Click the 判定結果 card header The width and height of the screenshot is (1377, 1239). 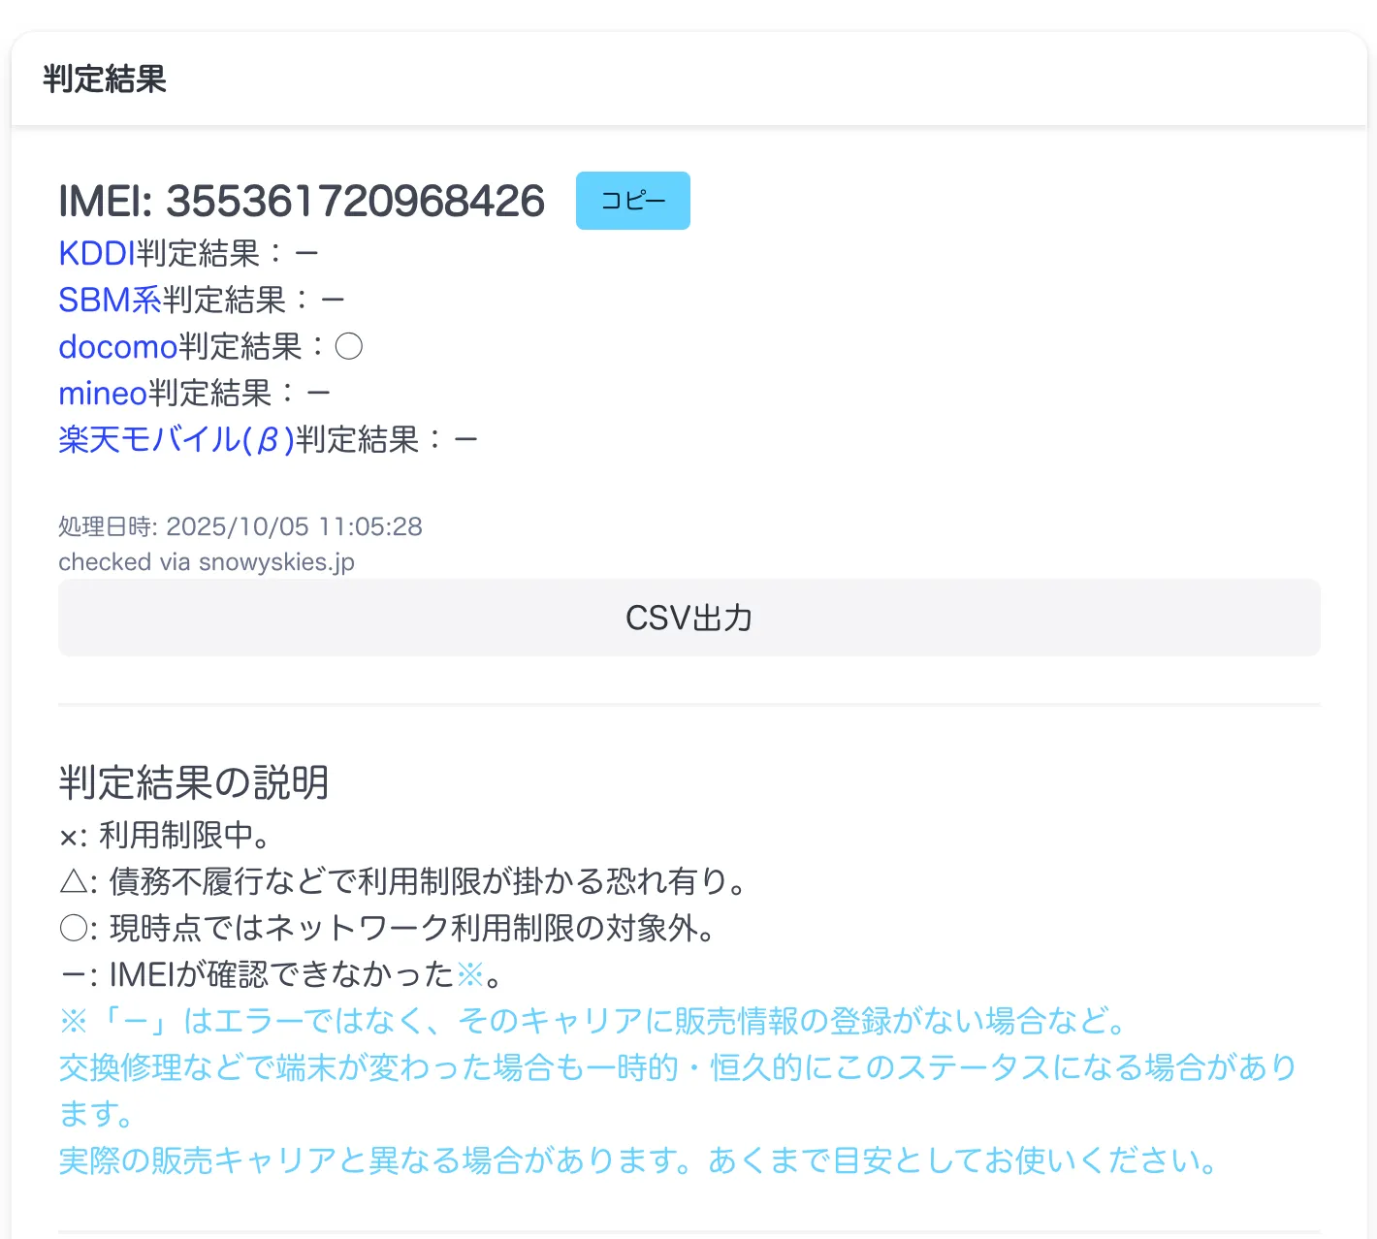coord(105,79)
